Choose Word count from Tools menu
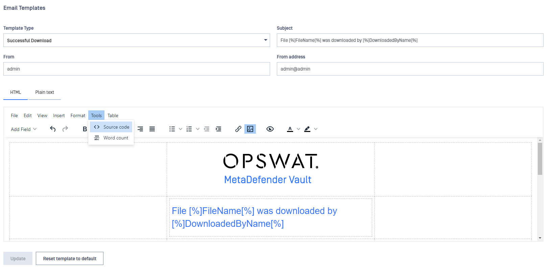Screen dimensions: 551x267 (x=111, y=138)
